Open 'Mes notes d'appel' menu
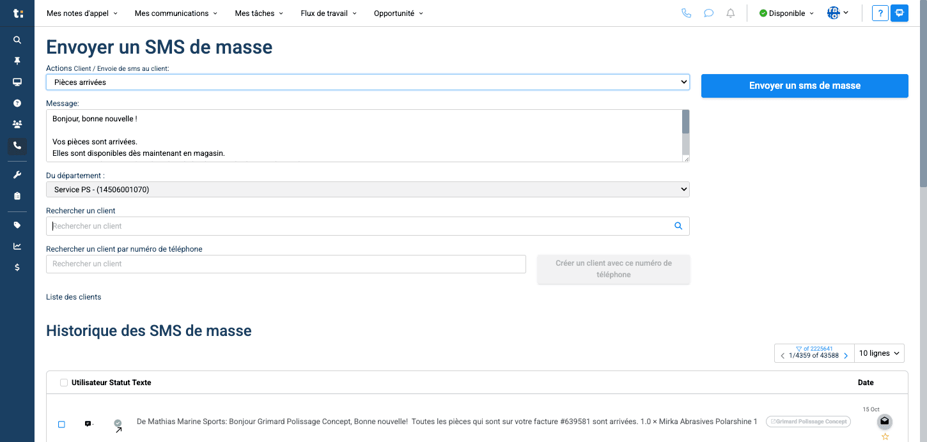 click(x=82, y=13)
